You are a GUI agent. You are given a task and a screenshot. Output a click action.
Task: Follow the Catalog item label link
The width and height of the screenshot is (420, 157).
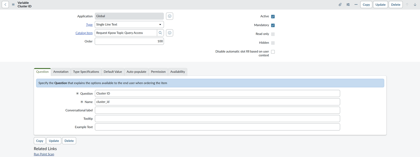pyautogui.click(x=84, y=33)
